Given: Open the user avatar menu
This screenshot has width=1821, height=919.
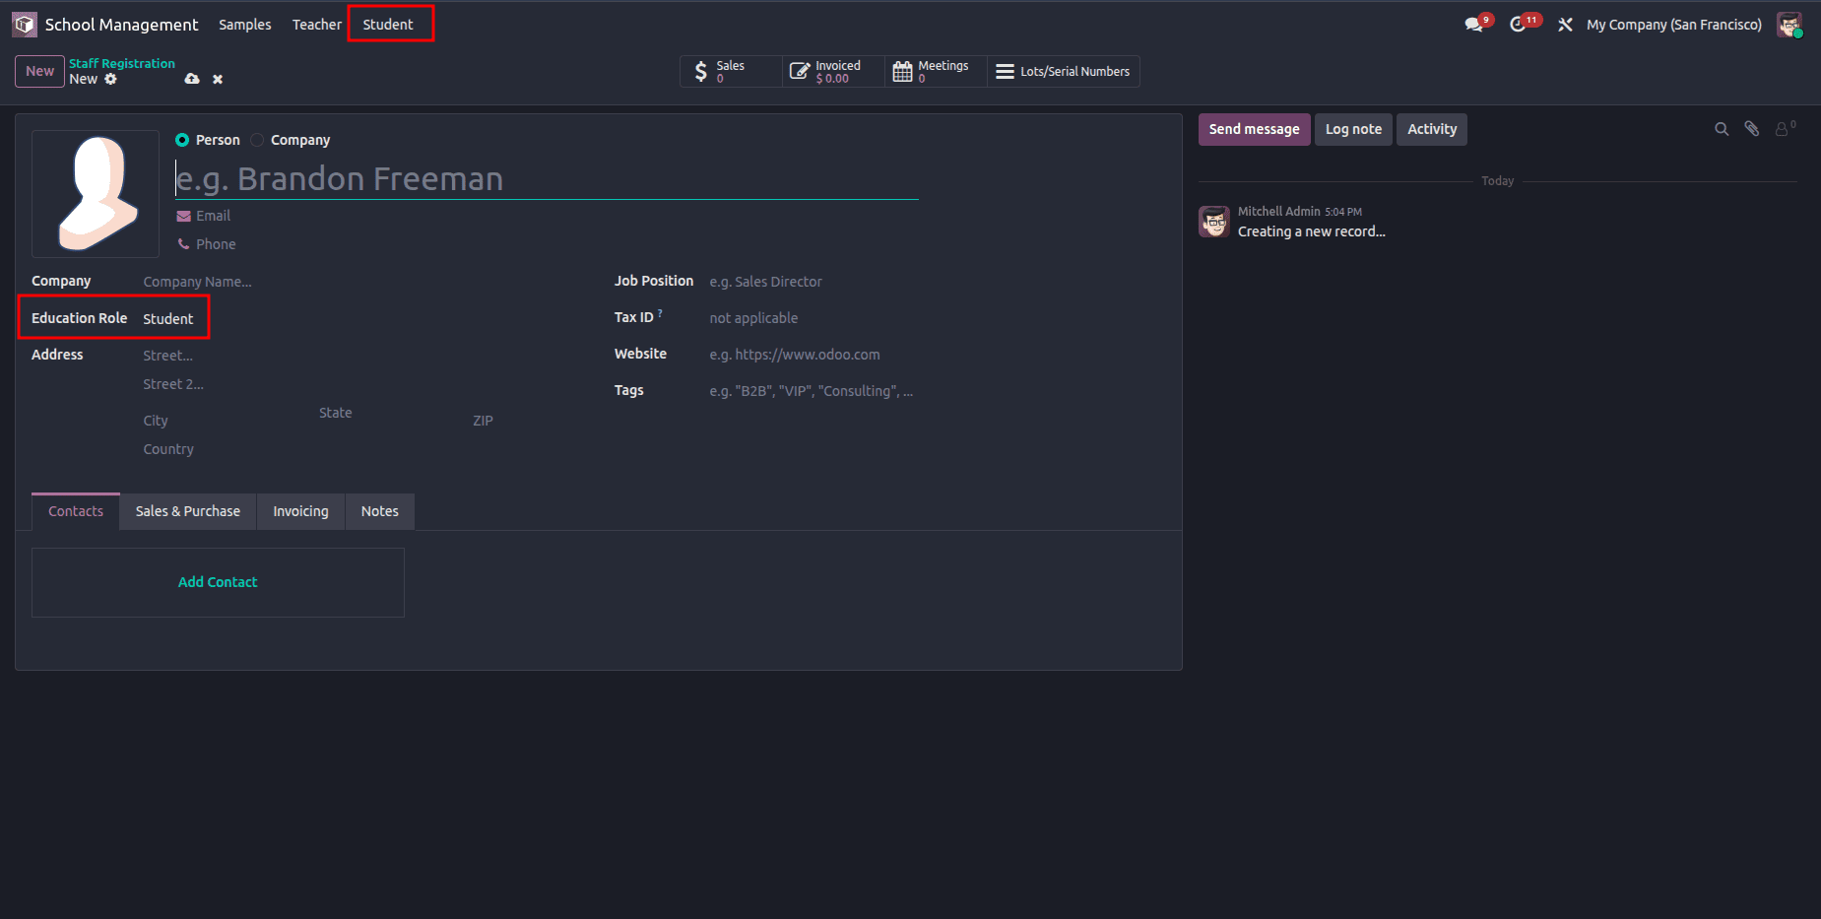Looking at the screenshot, I should [x=1789, y=25].
